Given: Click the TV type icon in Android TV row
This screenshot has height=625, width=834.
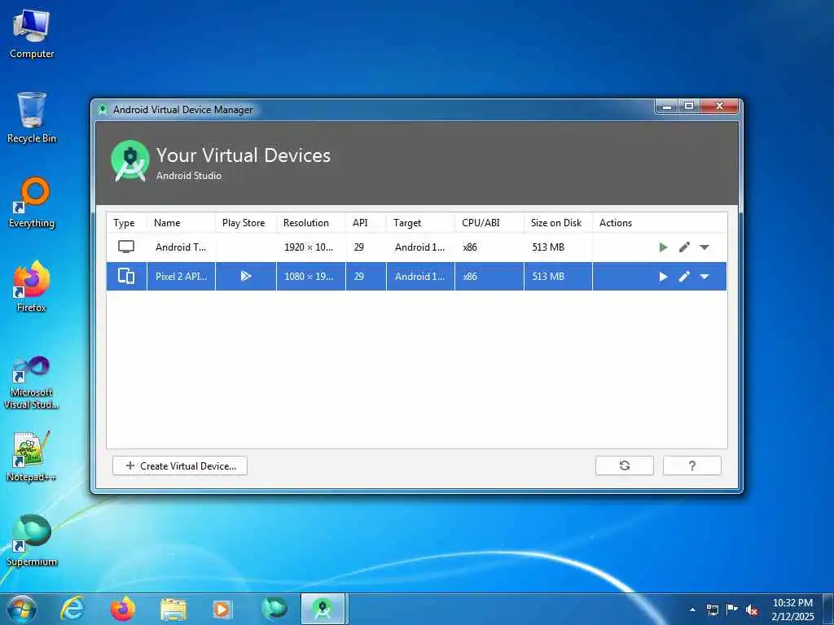Looking at the screenshot, I should click(x=126, y=247).
